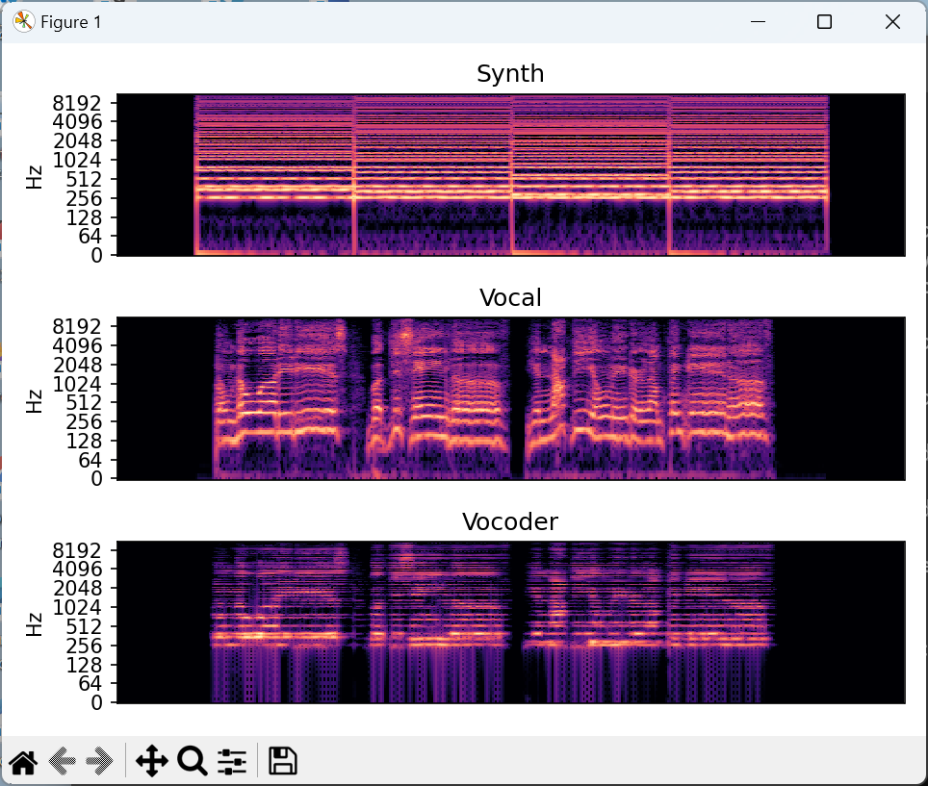Go back to the previous view
This screenshot has width=928, height=786.
click(x=62, y=762)
